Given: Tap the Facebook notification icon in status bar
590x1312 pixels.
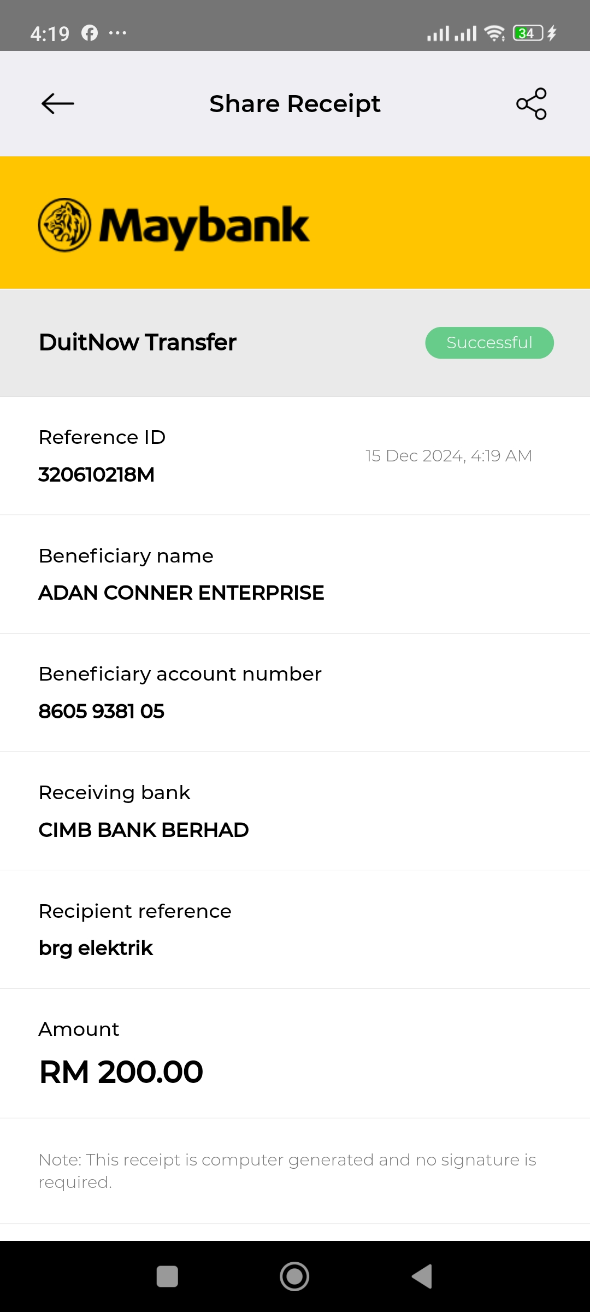Looking at the screenshot, I should [x=90, y=33].
